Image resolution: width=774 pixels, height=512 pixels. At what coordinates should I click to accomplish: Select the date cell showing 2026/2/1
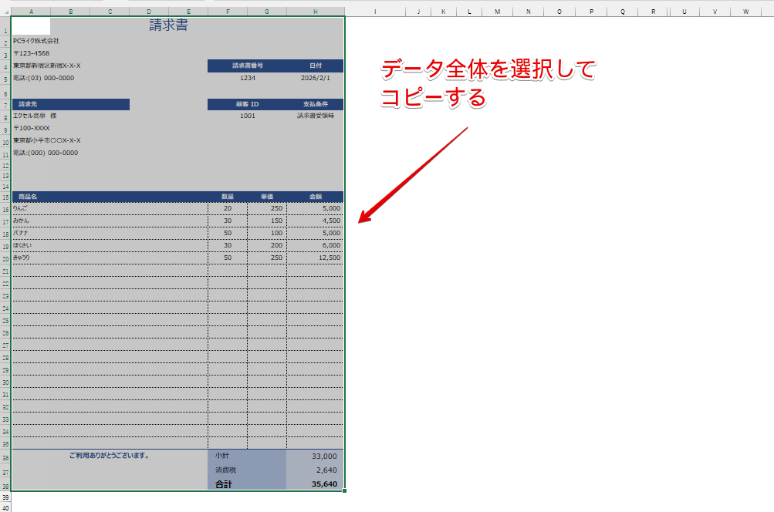(315, 79)
